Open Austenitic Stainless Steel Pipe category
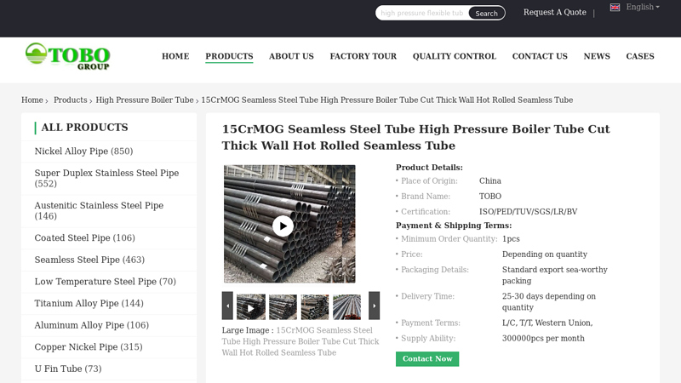681x383 pixels. point(99,210)
